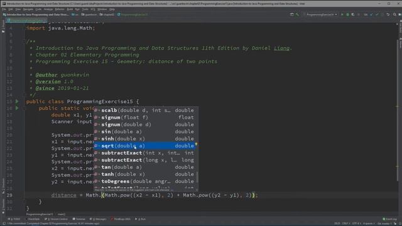Place cursor on the distance variable on line 29
This screenshot has width=402, height=226.
[x=63, y=195]
